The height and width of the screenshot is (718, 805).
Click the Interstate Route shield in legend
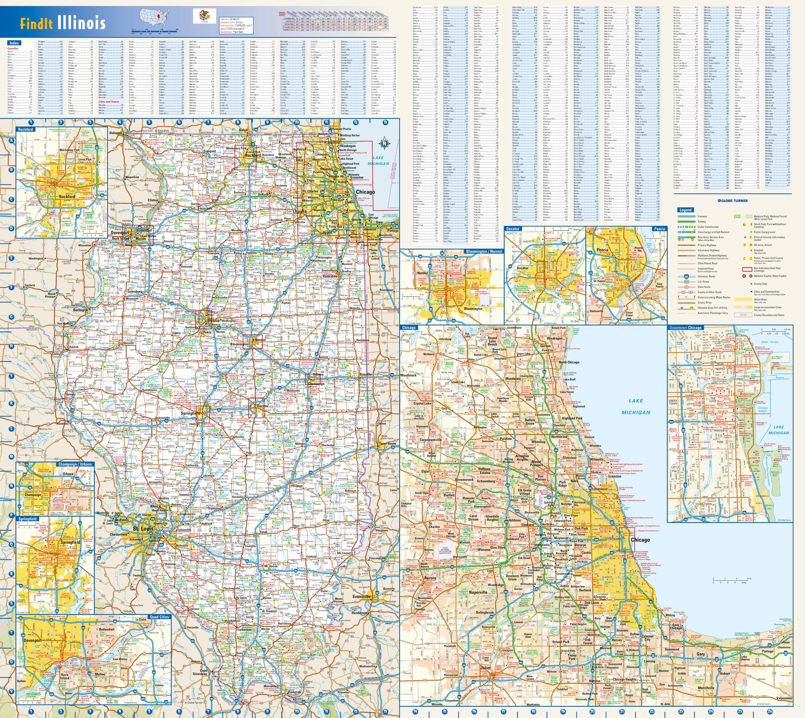(687, 276)
